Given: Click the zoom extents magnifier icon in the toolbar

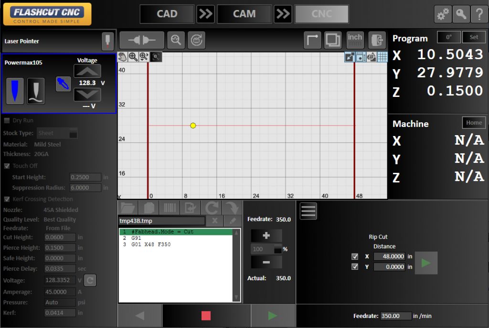Looking at the screenshot, I should 176,40.
